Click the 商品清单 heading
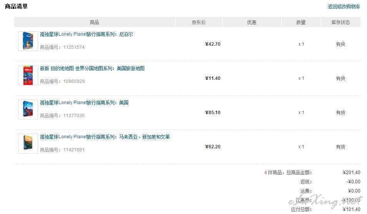Viewport: 367px width, 214px height. pyautogui.click(x=17, y=6)
